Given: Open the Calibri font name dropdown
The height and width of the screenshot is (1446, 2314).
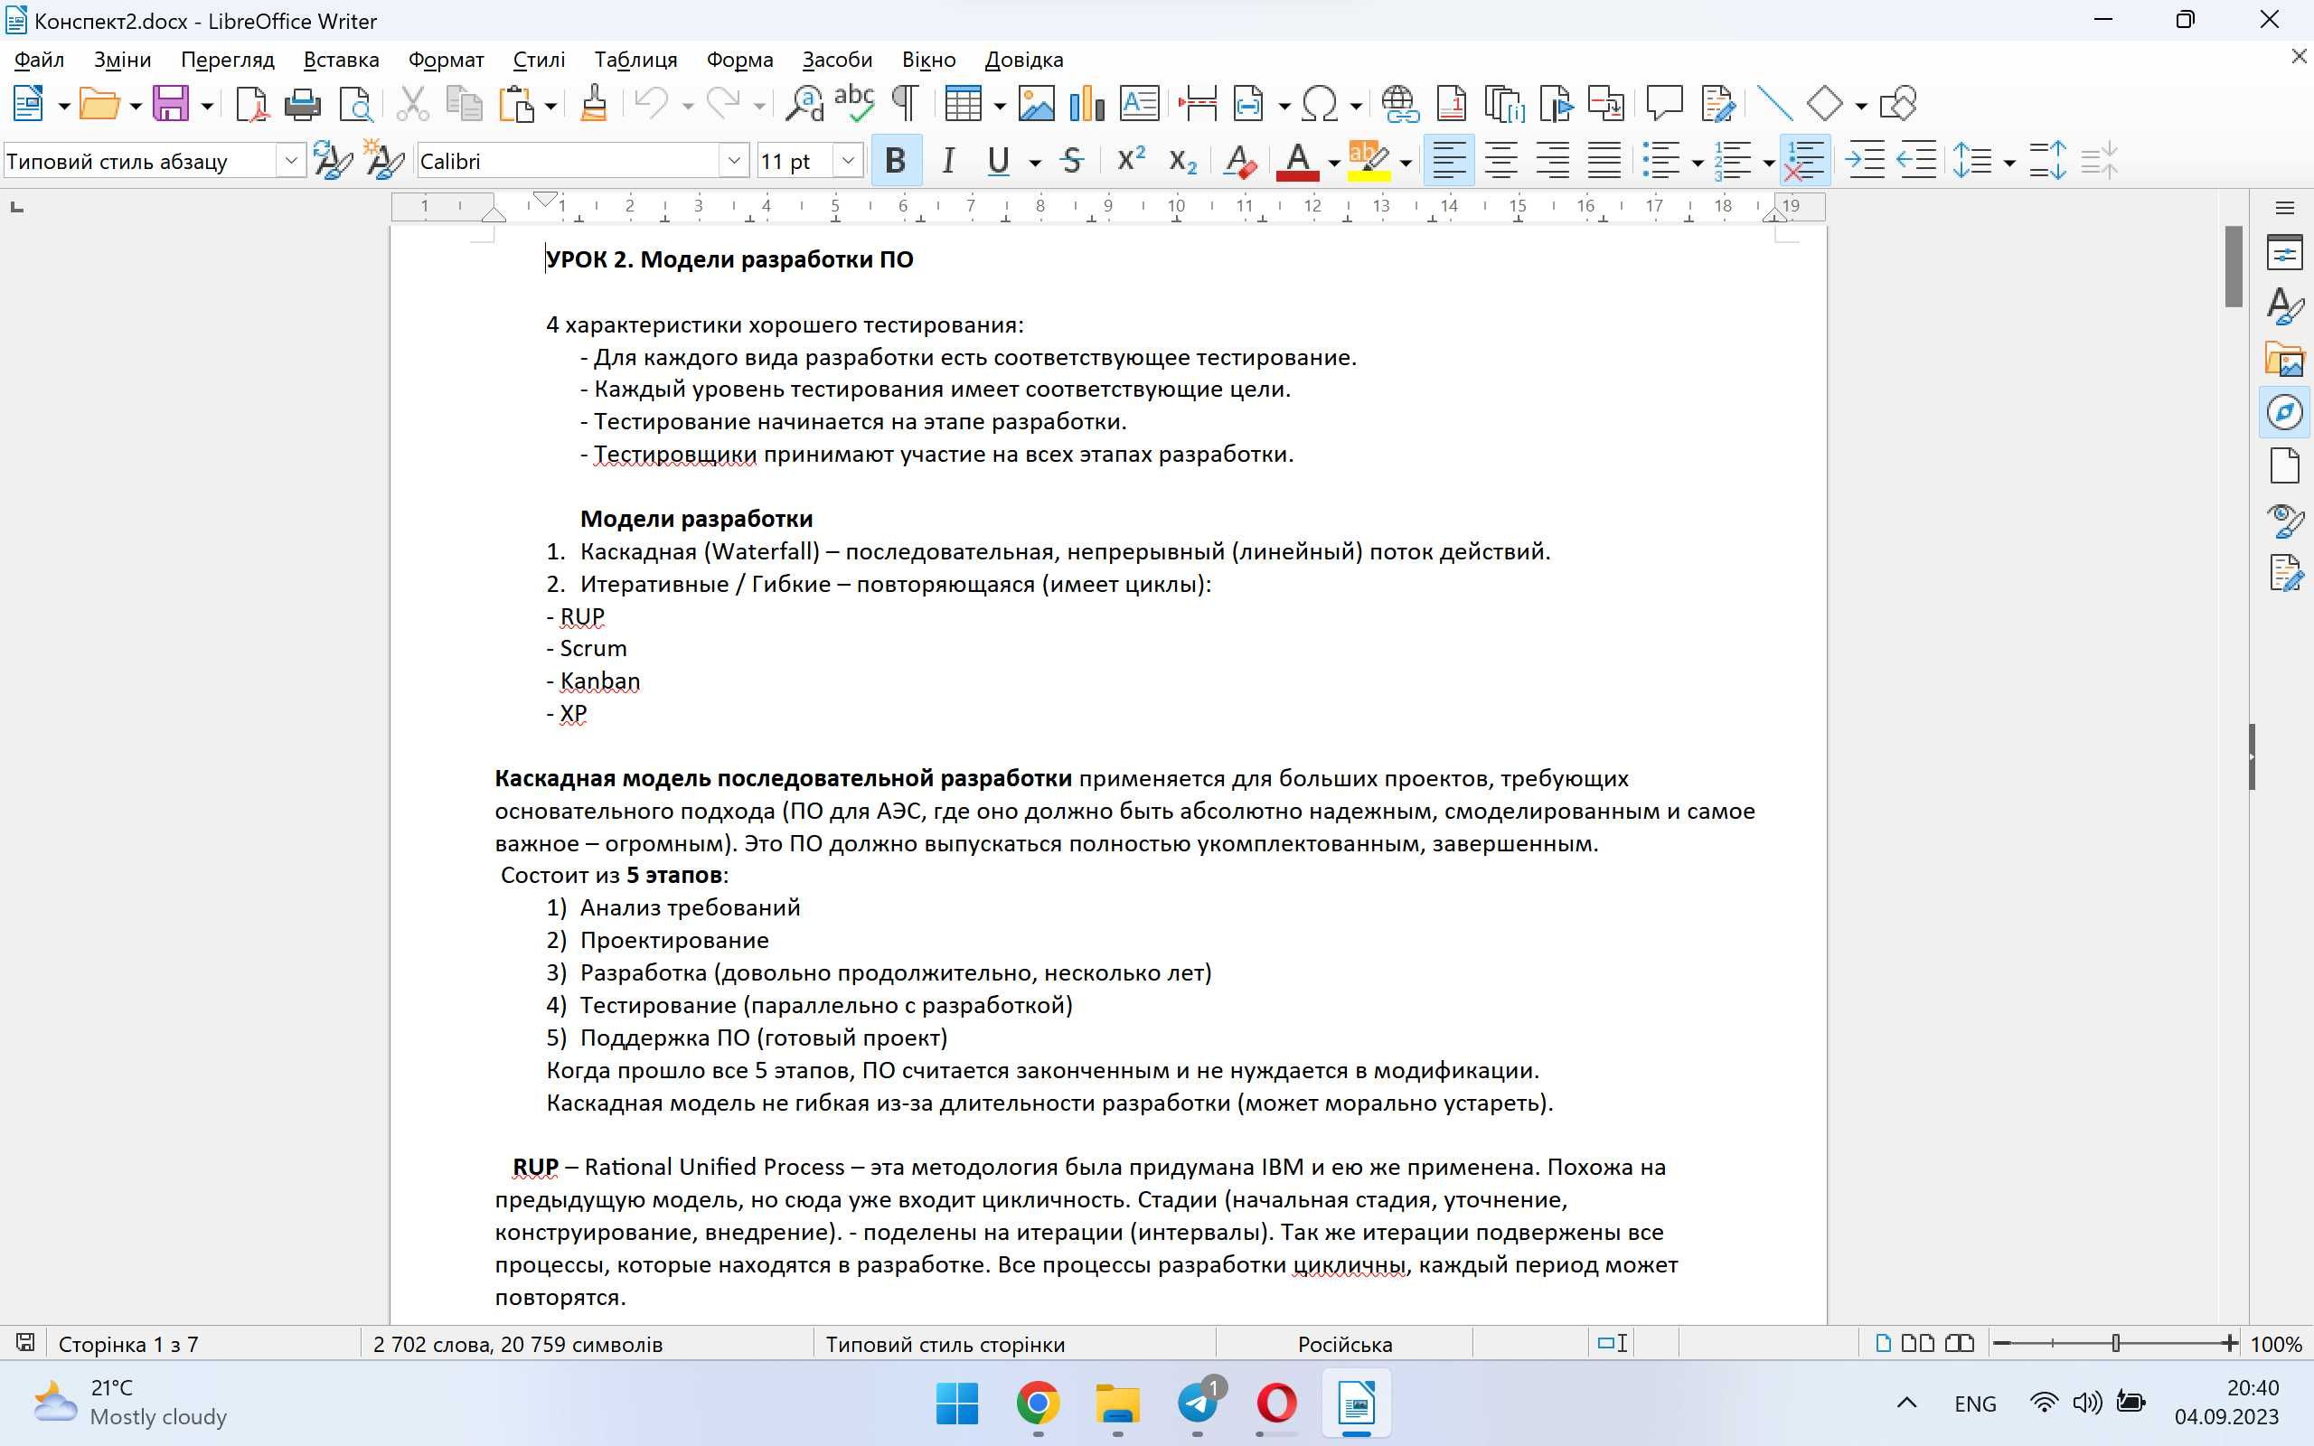Looking at the screenshot, I should pyautogui.click(x=733, y=161).
